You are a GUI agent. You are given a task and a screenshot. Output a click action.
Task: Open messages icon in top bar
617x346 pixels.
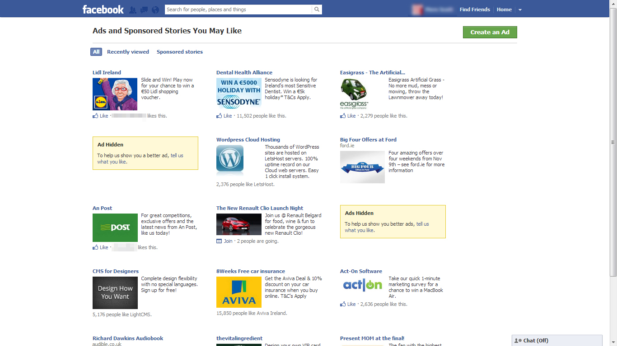[144, 9]
